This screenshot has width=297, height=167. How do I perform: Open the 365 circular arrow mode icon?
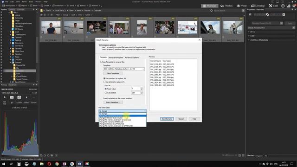coord(283,6)
